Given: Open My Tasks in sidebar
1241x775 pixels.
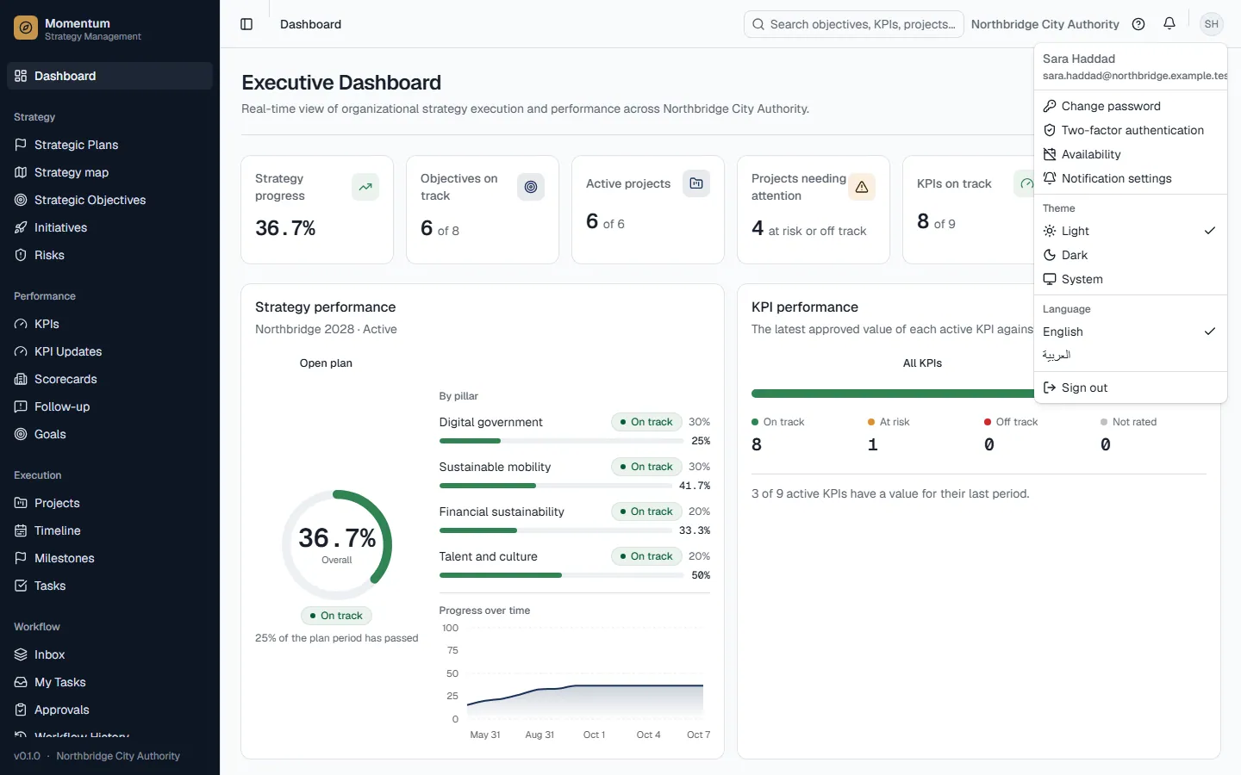Looking at the screenshot, I should coord(109,682).
